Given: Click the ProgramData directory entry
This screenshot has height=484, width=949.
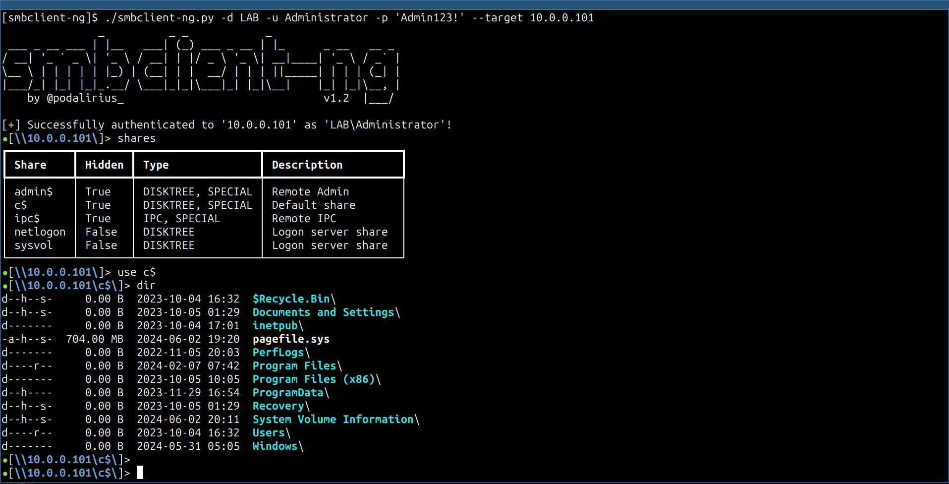Looking at the screenshot, I should pyautogui.click(x=288, y=393).
